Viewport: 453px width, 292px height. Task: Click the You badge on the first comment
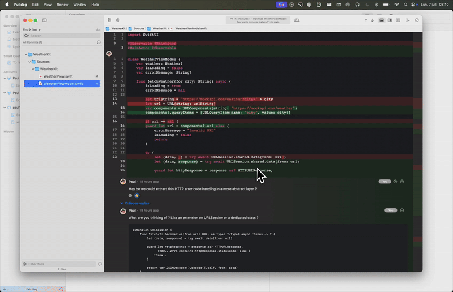tap(384, 182)
